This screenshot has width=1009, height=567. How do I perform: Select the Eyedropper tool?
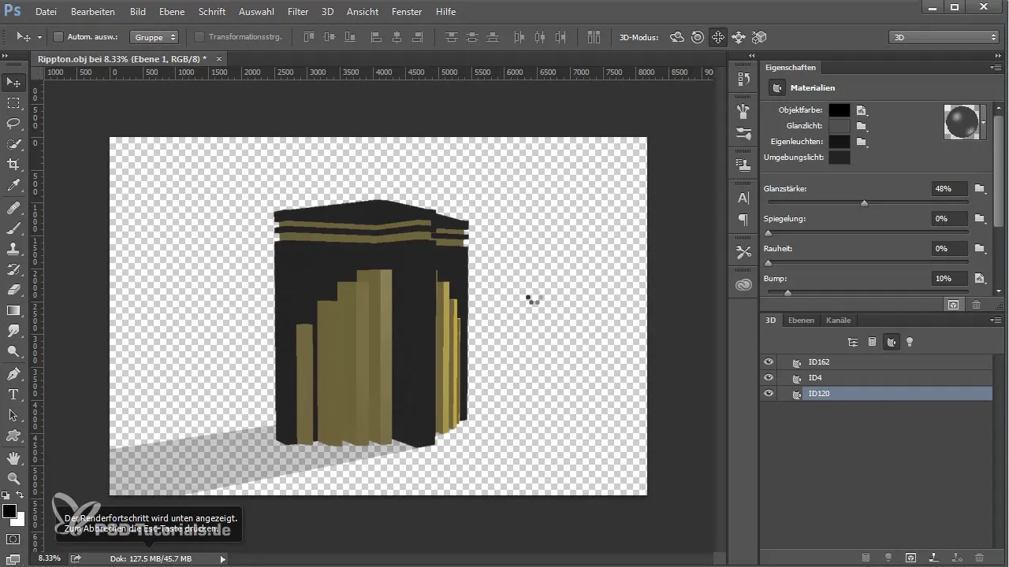pos(13,185)
